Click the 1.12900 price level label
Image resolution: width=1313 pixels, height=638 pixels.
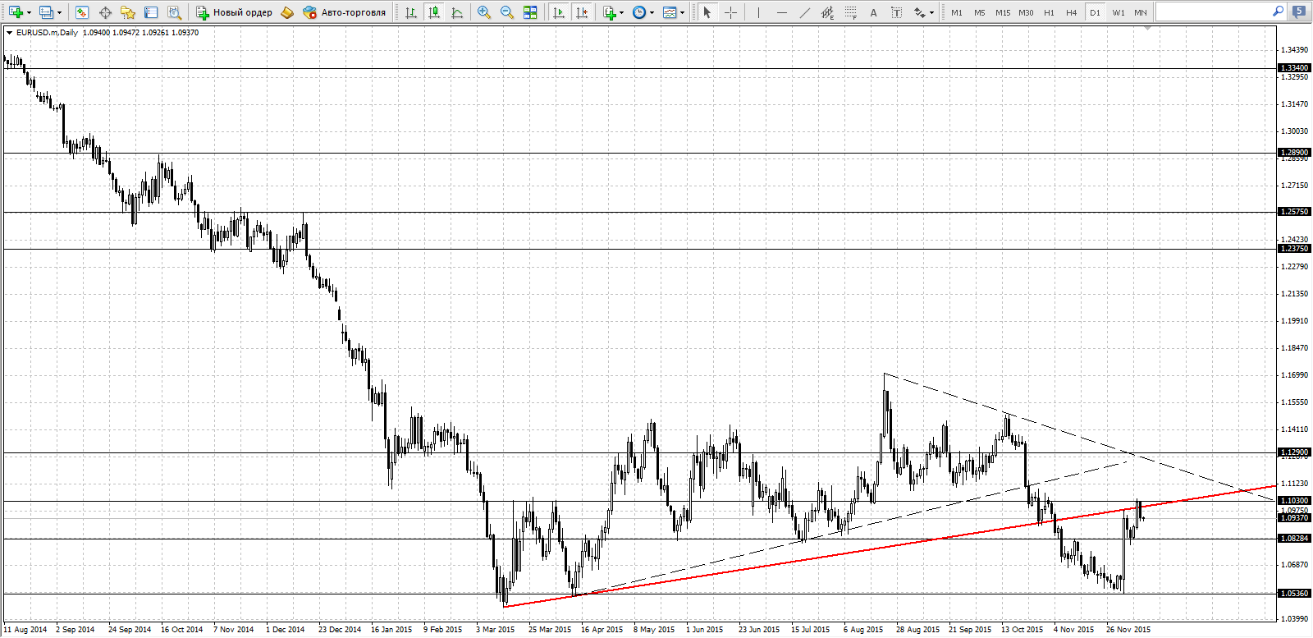coord(1295,452)
